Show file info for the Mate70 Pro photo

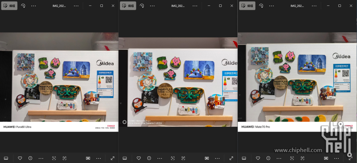pyautogui.click(x=268, y=158)
